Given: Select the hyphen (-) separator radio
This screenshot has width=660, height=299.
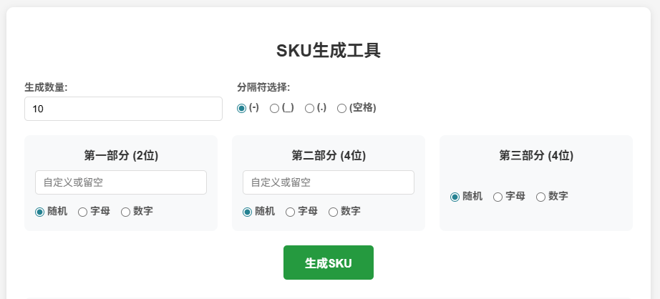Looking at the screenshot, I should 241,108.
